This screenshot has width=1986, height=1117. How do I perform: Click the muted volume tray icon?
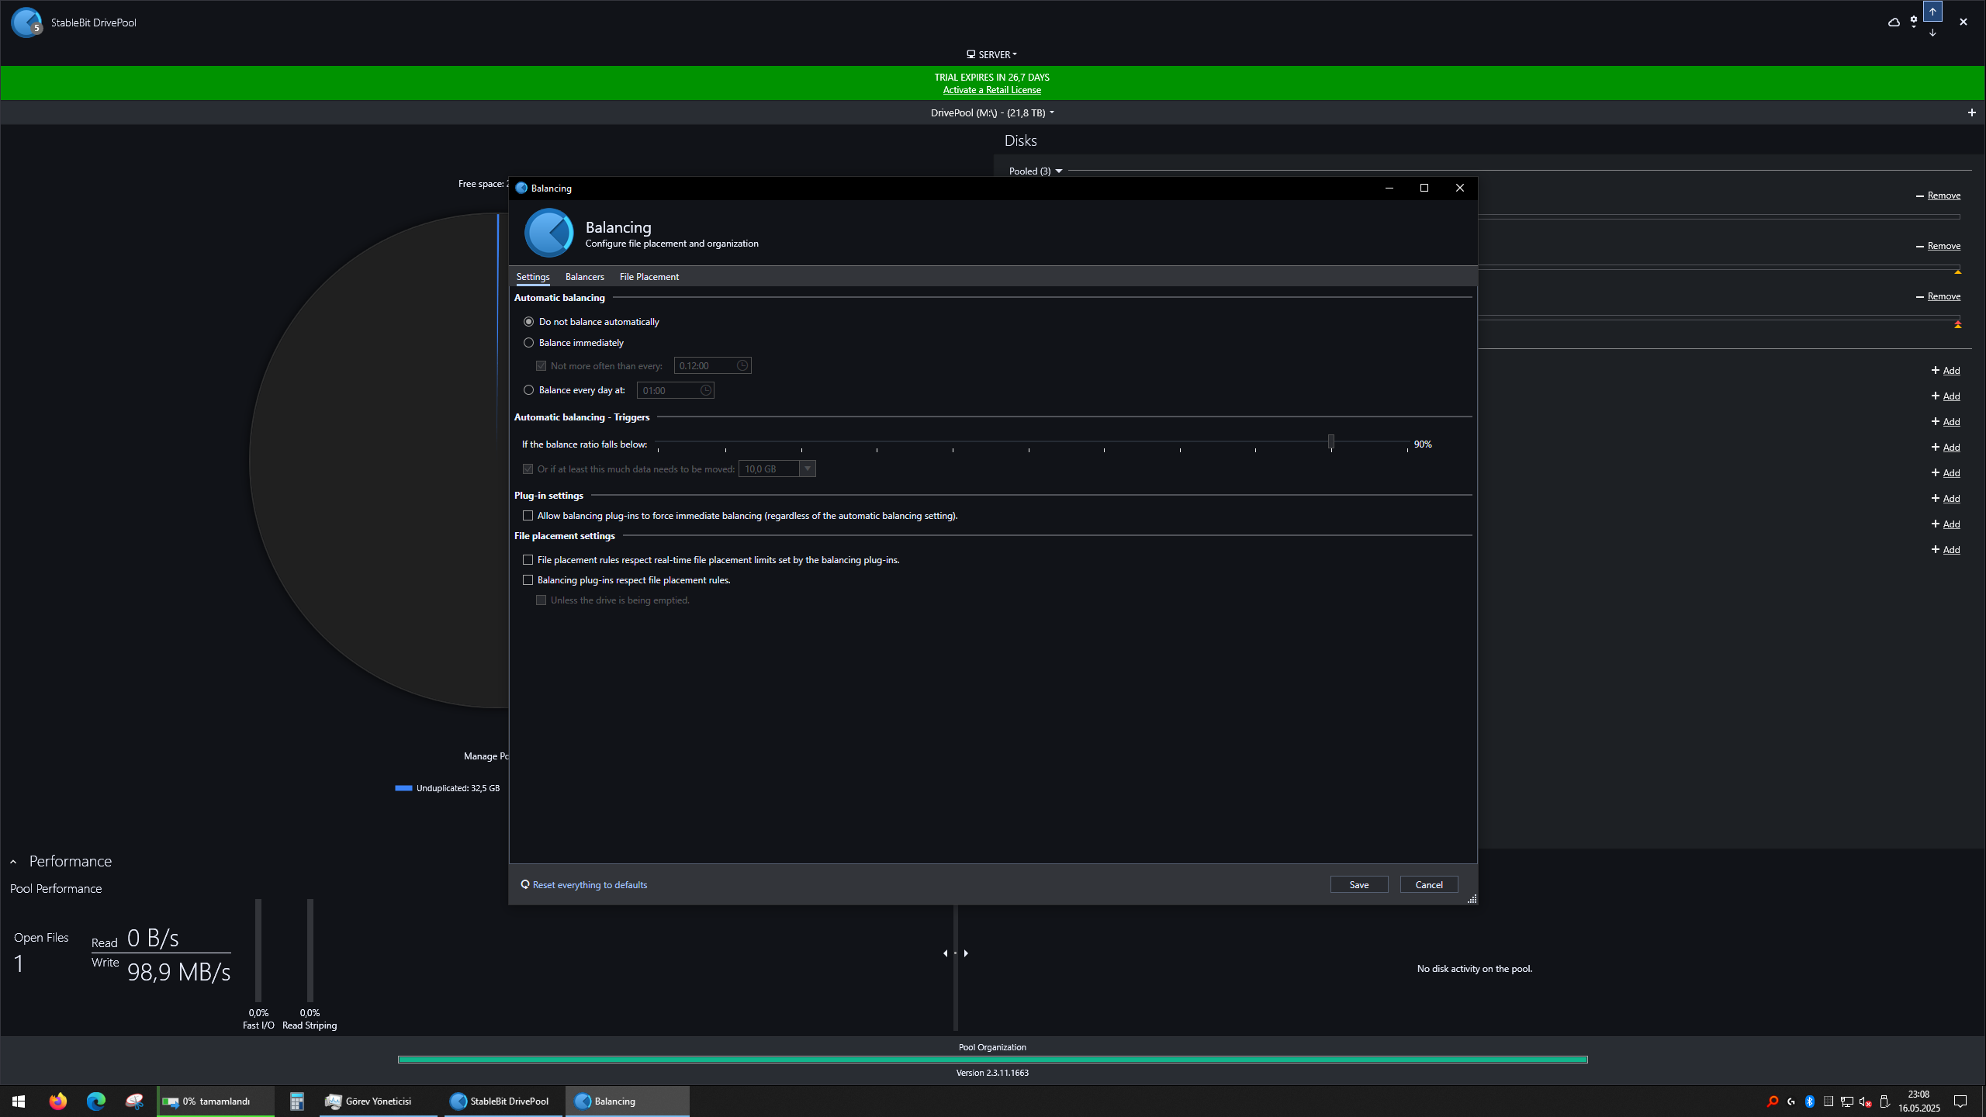tap(1866, 1101)
